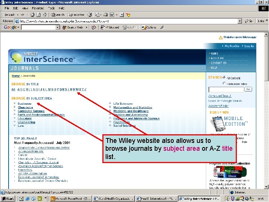Click the Maintenance Message warning icon
Screen dimensions: 269x202
click(x=221, y=37)
